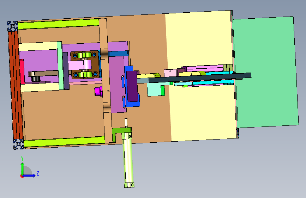306x198 pixels.
Task: Select the magenta cylindrical knob
Action: 98,91
